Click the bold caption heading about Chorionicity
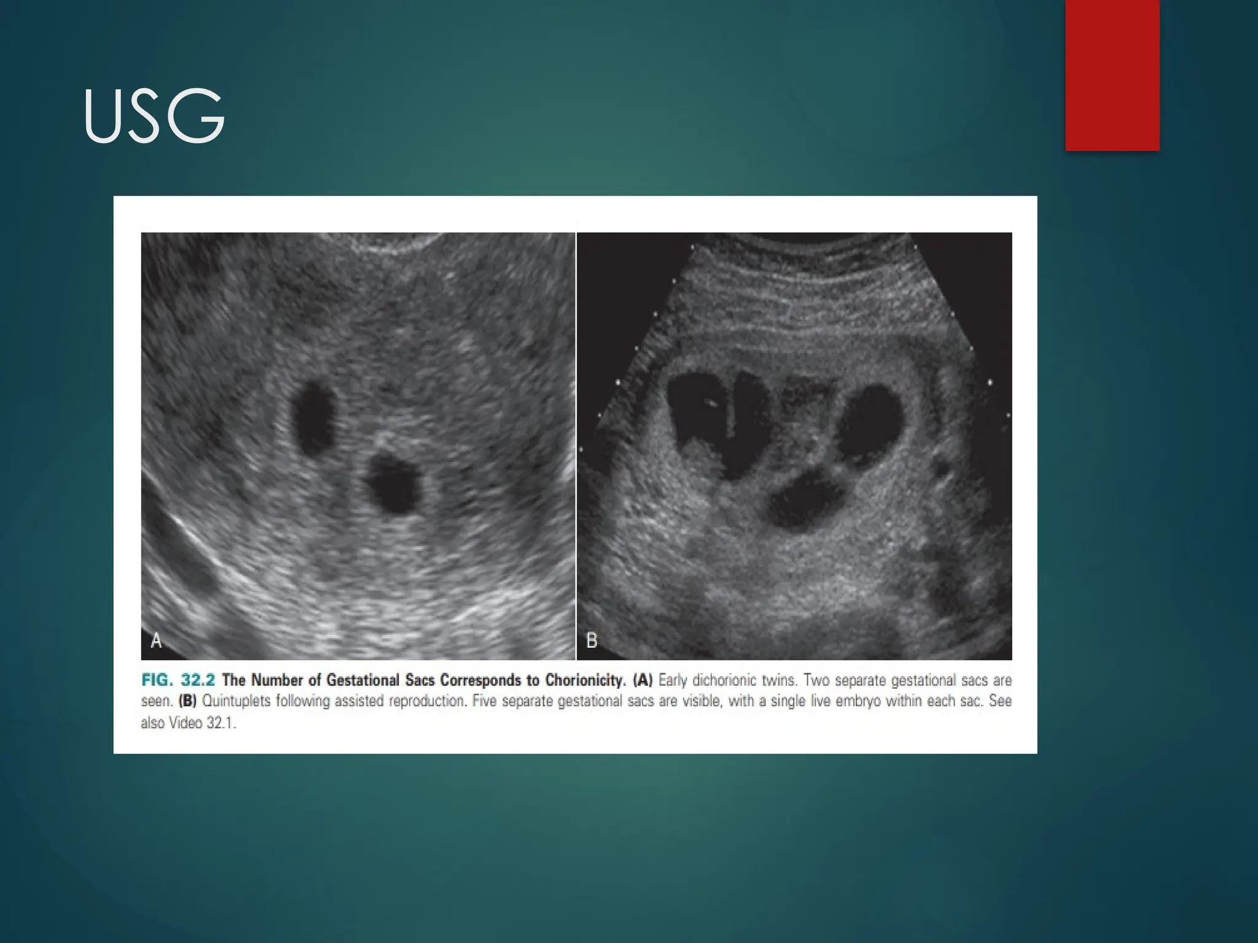The image size is (1258, 943). (x=423, y=680)
